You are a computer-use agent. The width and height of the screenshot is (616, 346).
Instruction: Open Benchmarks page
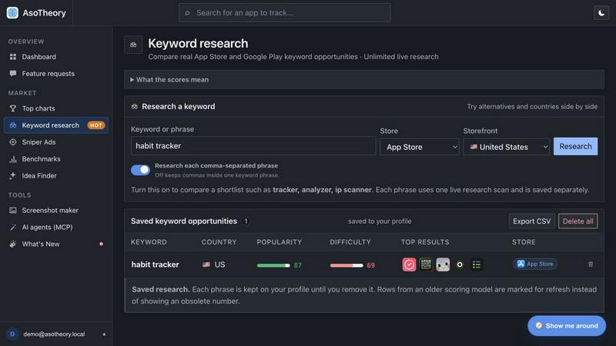[x=56, y=159]
